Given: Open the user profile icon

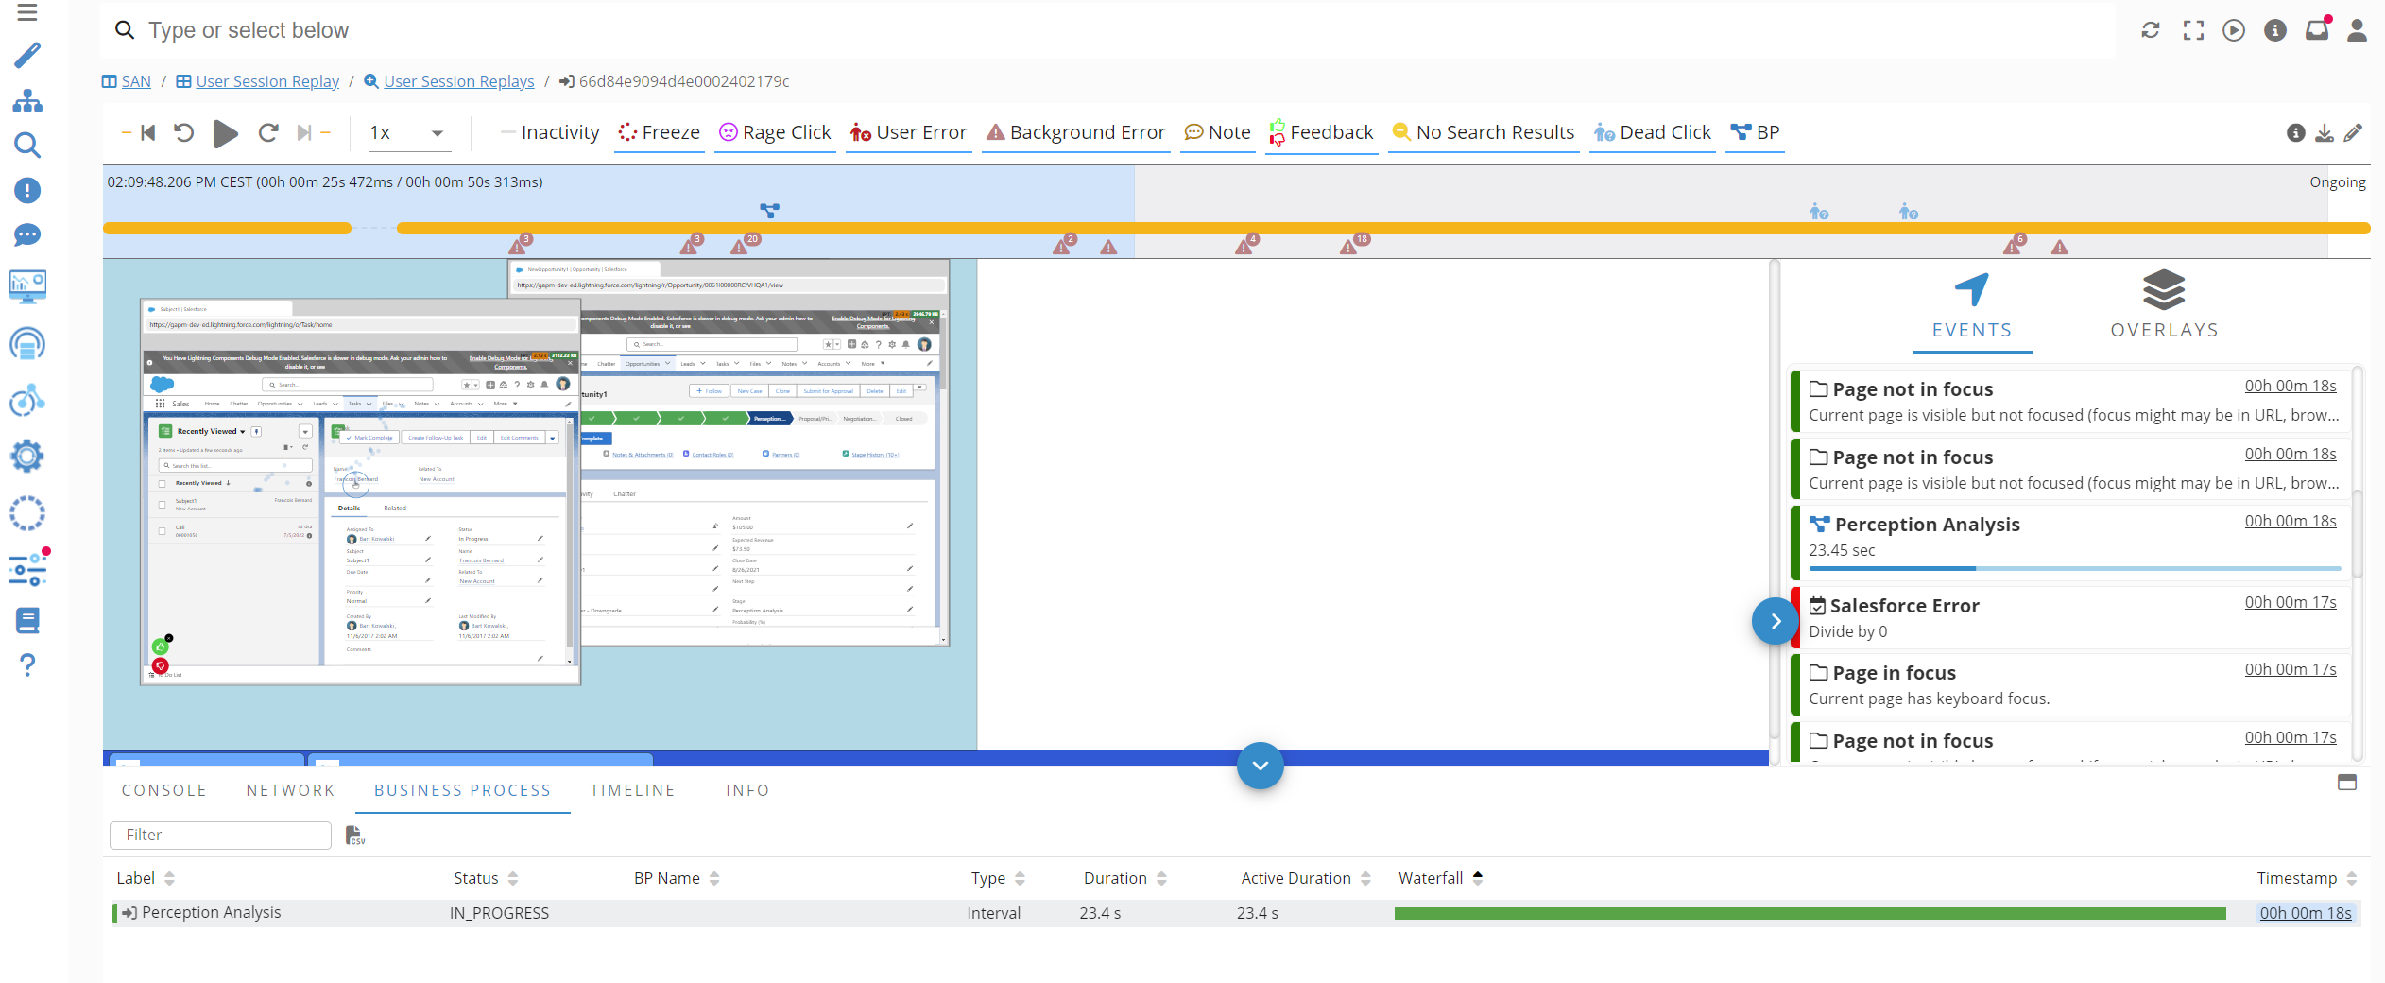Looking at the screenshot, I should point(2358,30).
